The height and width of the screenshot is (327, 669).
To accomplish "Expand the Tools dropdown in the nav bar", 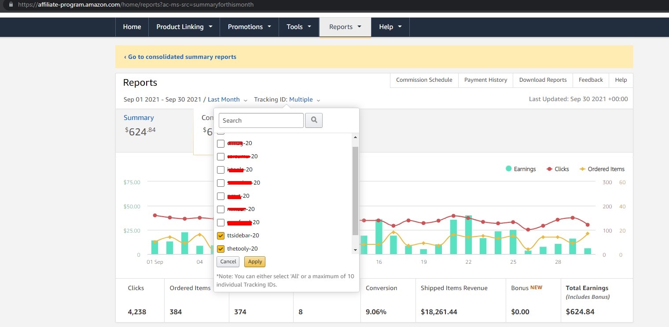I will (x=299, y=27).
